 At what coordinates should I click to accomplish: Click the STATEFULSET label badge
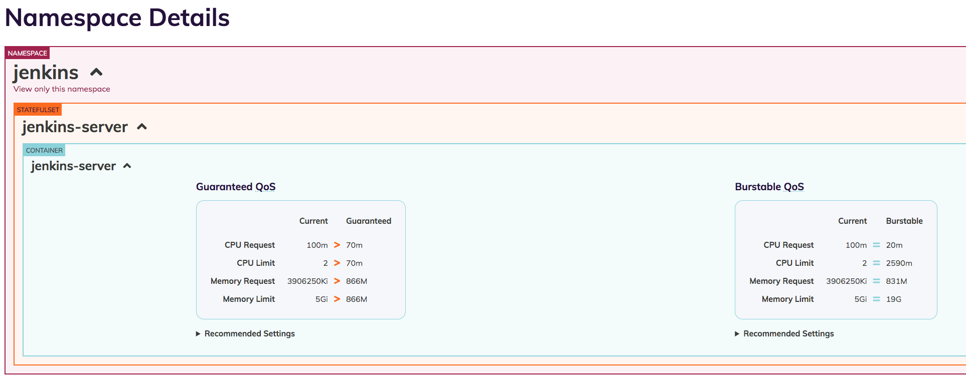pos(38,110)
